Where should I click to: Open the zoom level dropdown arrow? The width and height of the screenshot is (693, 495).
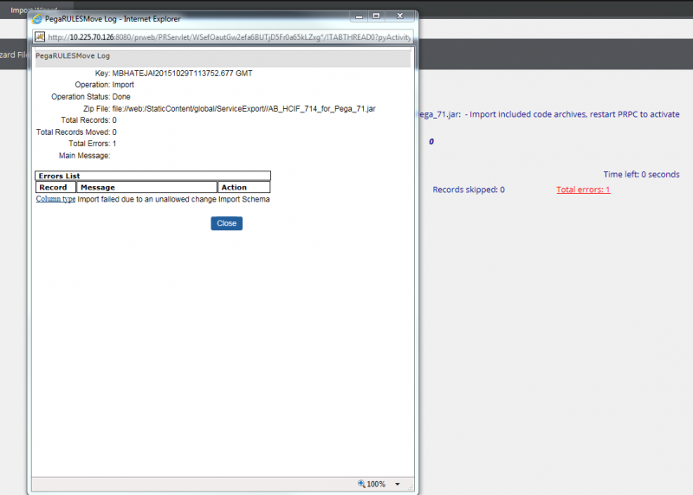pyautogui.click(x=398, y=484)
